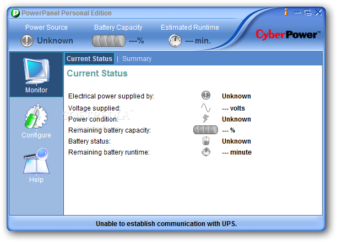Click the Unknown value for Battery status

pyautogui.click(x=236, y=141)
